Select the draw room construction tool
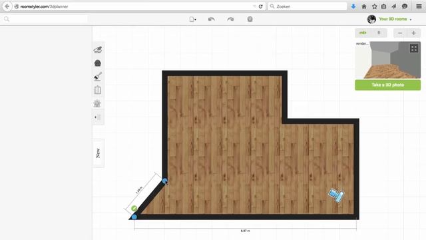 pos(98,49)
